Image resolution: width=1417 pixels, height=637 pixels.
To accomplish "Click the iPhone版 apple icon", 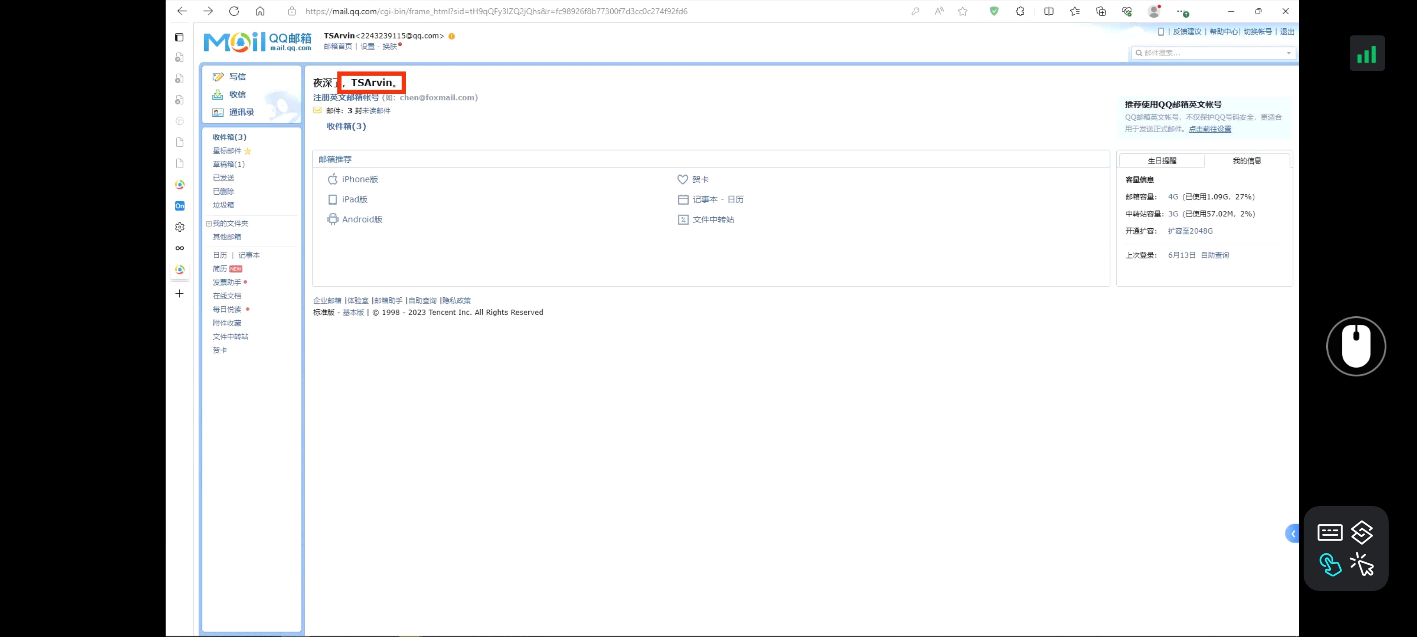I will 332,179.
